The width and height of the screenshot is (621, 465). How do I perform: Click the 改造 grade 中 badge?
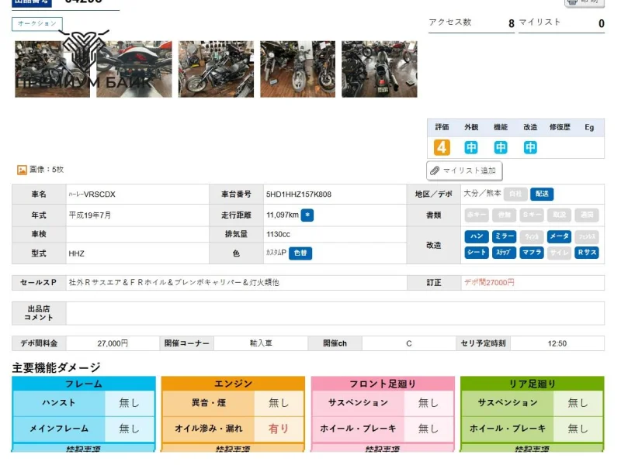coord(530,147)
